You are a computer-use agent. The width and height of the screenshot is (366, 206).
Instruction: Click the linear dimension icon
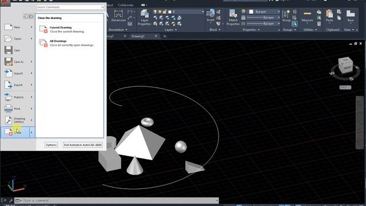tap(130, 11)
